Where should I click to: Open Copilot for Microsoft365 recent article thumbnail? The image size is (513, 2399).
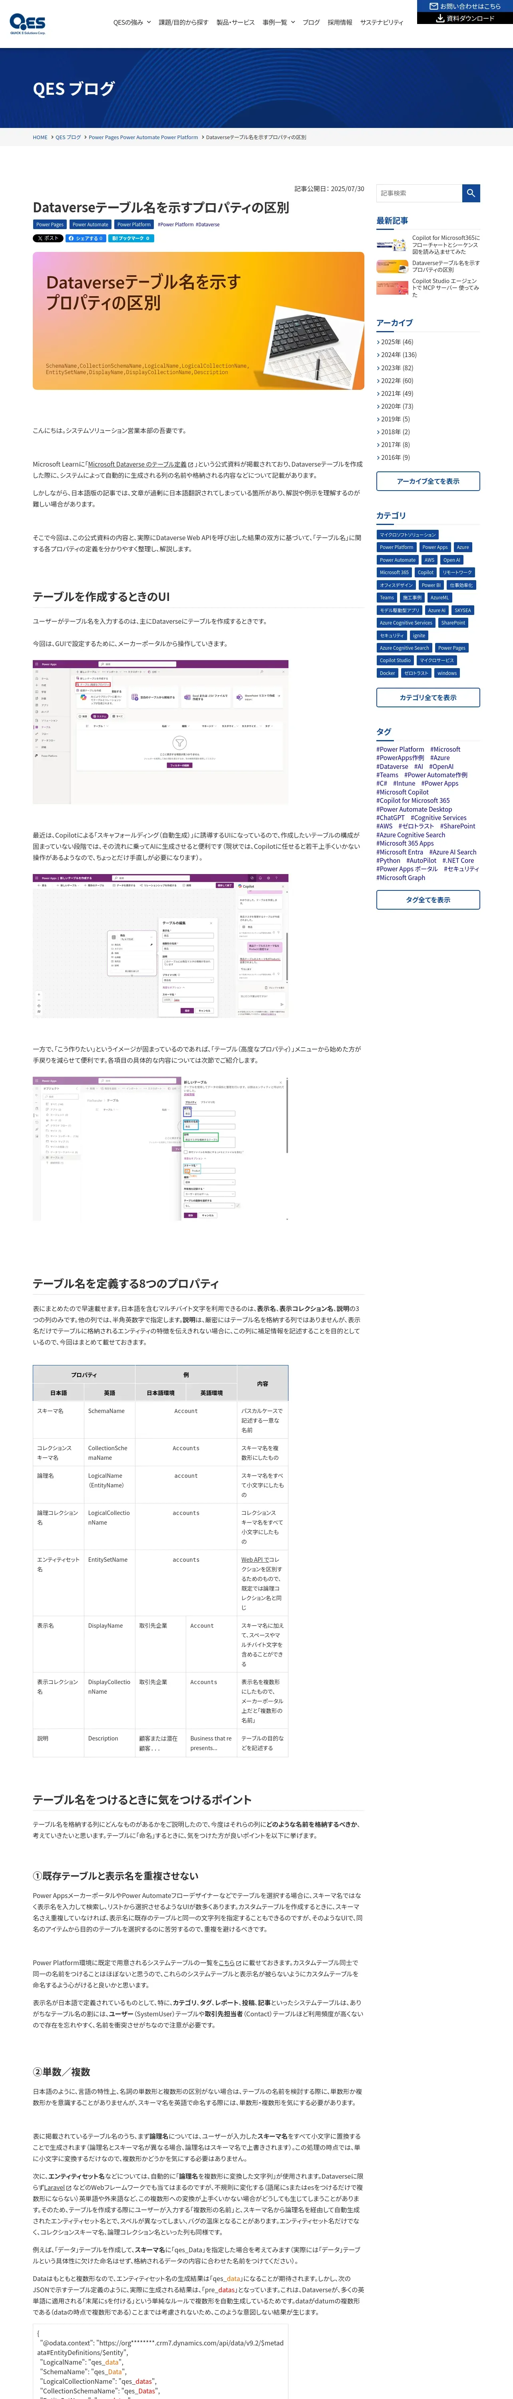pyautogui.click(x=392, y=245)
